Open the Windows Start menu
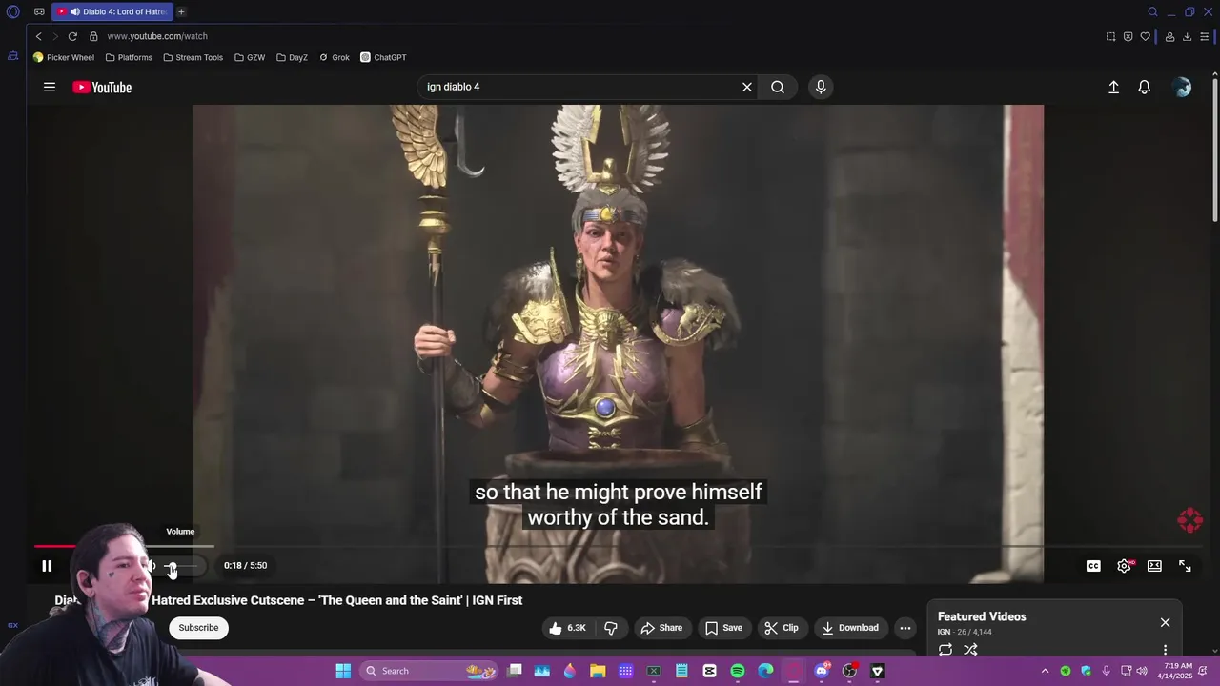The image size is (1220, 686). pyautogui.click(x=343, y=671)
